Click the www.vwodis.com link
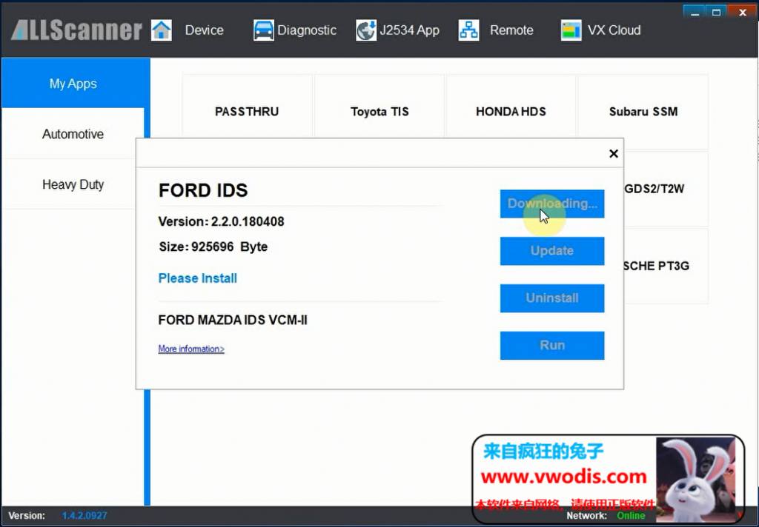This screenshot has height=527, width=759. (566, 477)
